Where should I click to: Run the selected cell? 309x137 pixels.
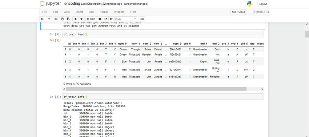pos(91,19)
